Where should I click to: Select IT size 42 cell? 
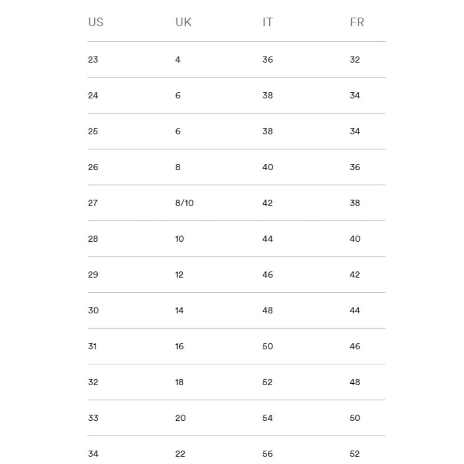click(268, 203)
